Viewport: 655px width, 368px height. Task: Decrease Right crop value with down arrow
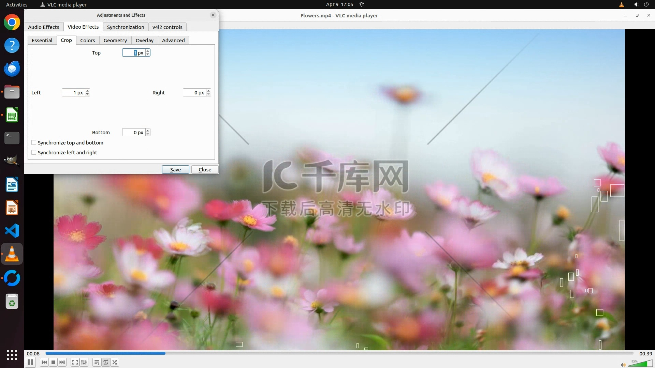(208, 94)
